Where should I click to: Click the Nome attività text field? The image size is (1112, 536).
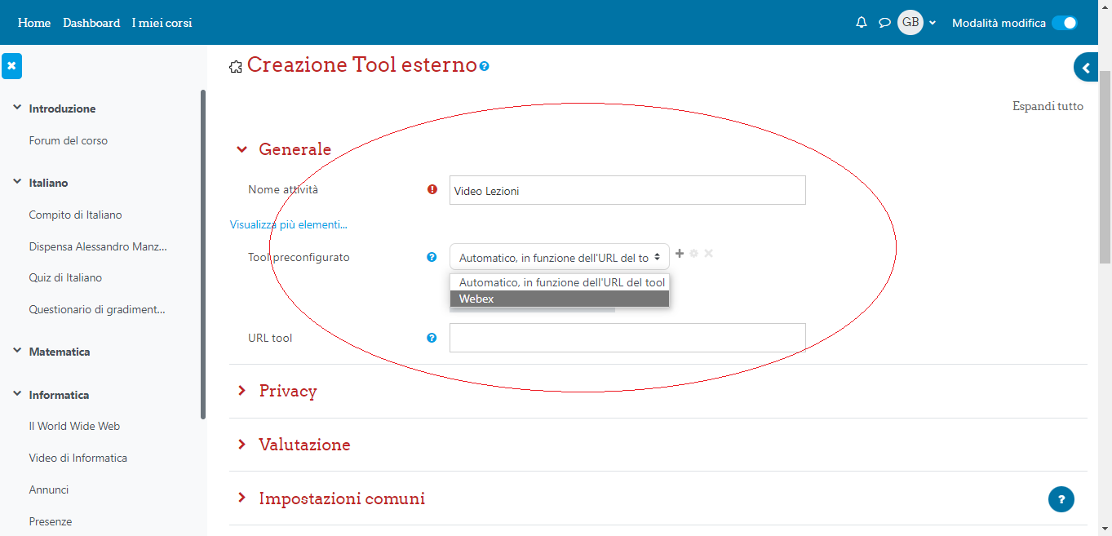click(627, 190)
